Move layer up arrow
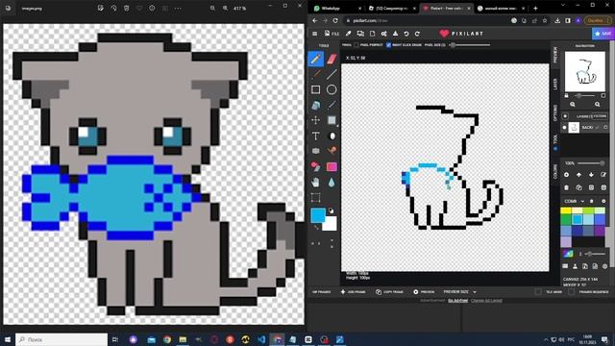The width and height of the screenshot is (615, 346). [578, 175]
